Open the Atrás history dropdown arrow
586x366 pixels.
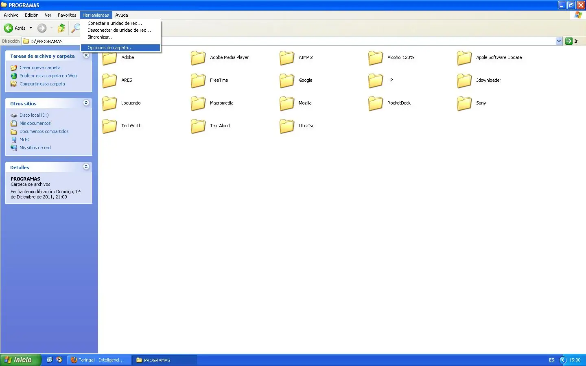[31, 28]
